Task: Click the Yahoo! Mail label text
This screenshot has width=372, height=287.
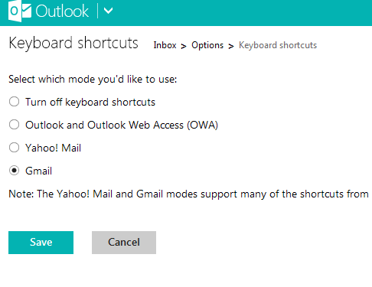Action: [53, 148]
